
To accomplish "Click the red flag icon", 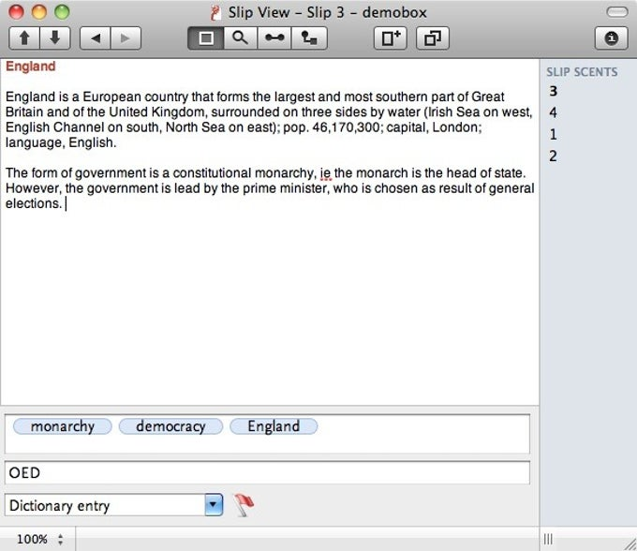I will click(x=244, y=505).
